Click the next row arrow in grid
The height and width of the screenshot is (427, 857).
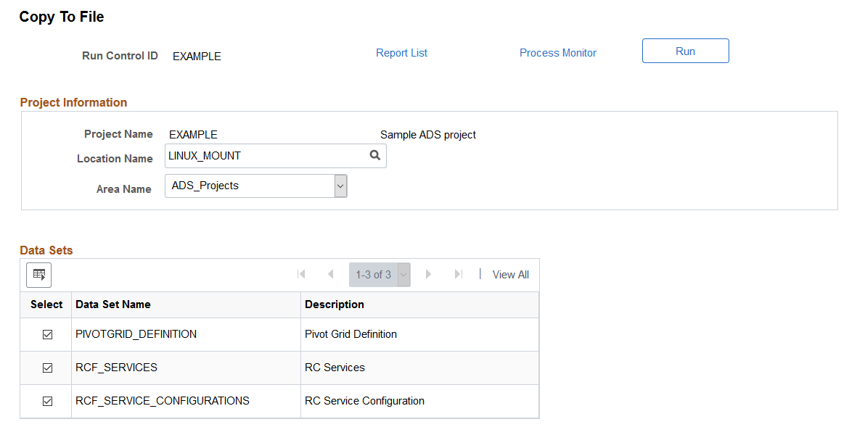(428, 274)
